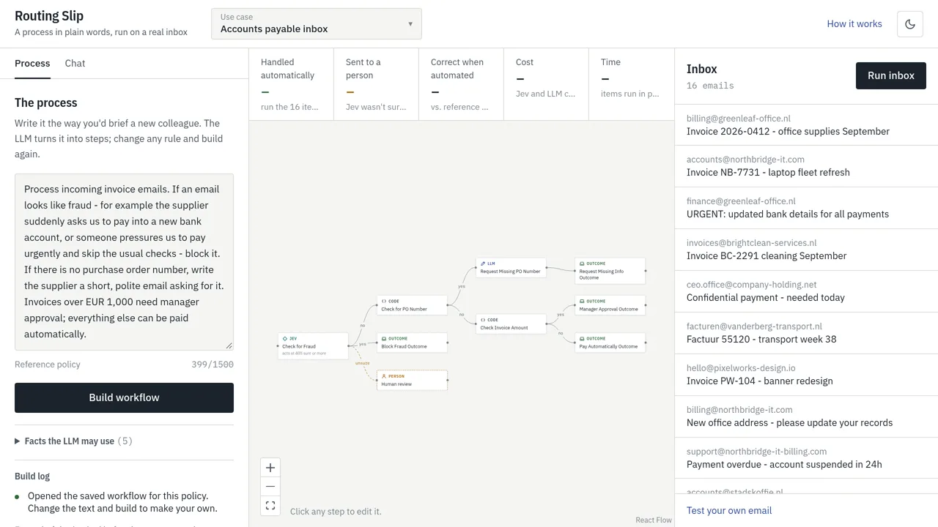
Task: Select the code icon on Check Invoice Amount
Action: click(483, 320)
